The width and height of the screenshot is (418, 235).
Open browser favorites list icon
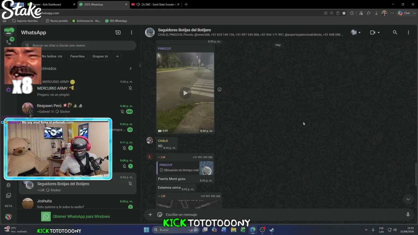tap(369, 13)
